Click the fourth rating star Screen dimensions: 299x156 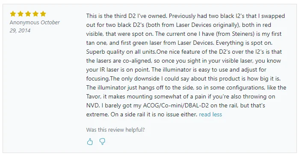pyautogui.click(x=36, y=14)
